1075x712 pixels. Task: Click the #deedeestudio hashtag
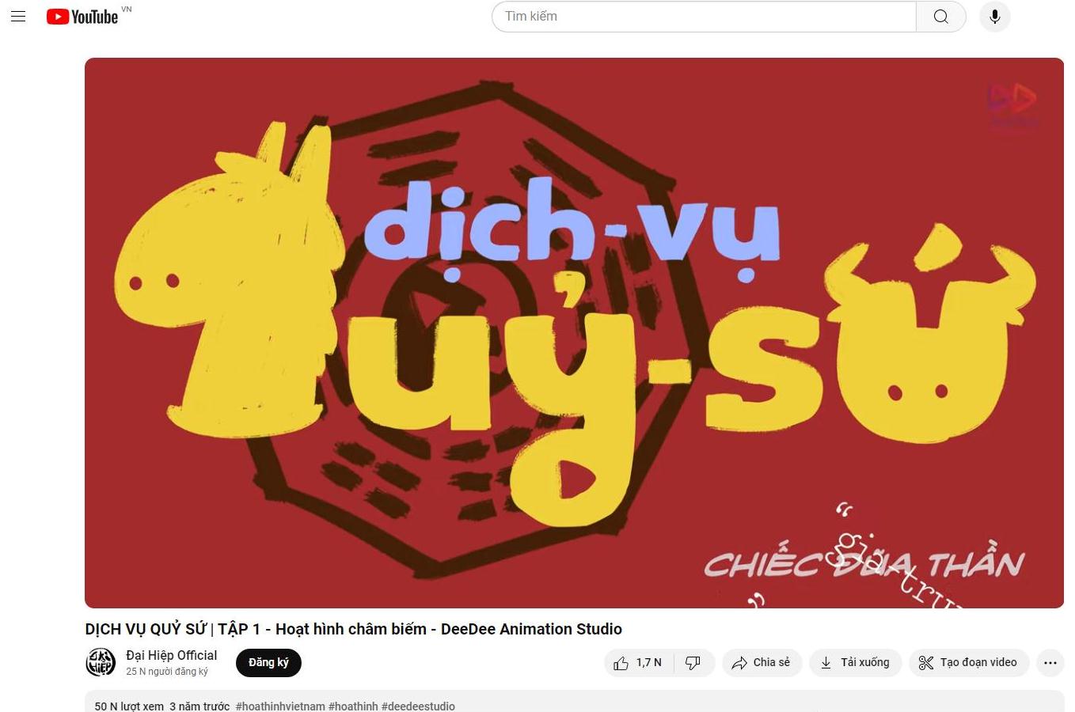(x=418, y=706)
